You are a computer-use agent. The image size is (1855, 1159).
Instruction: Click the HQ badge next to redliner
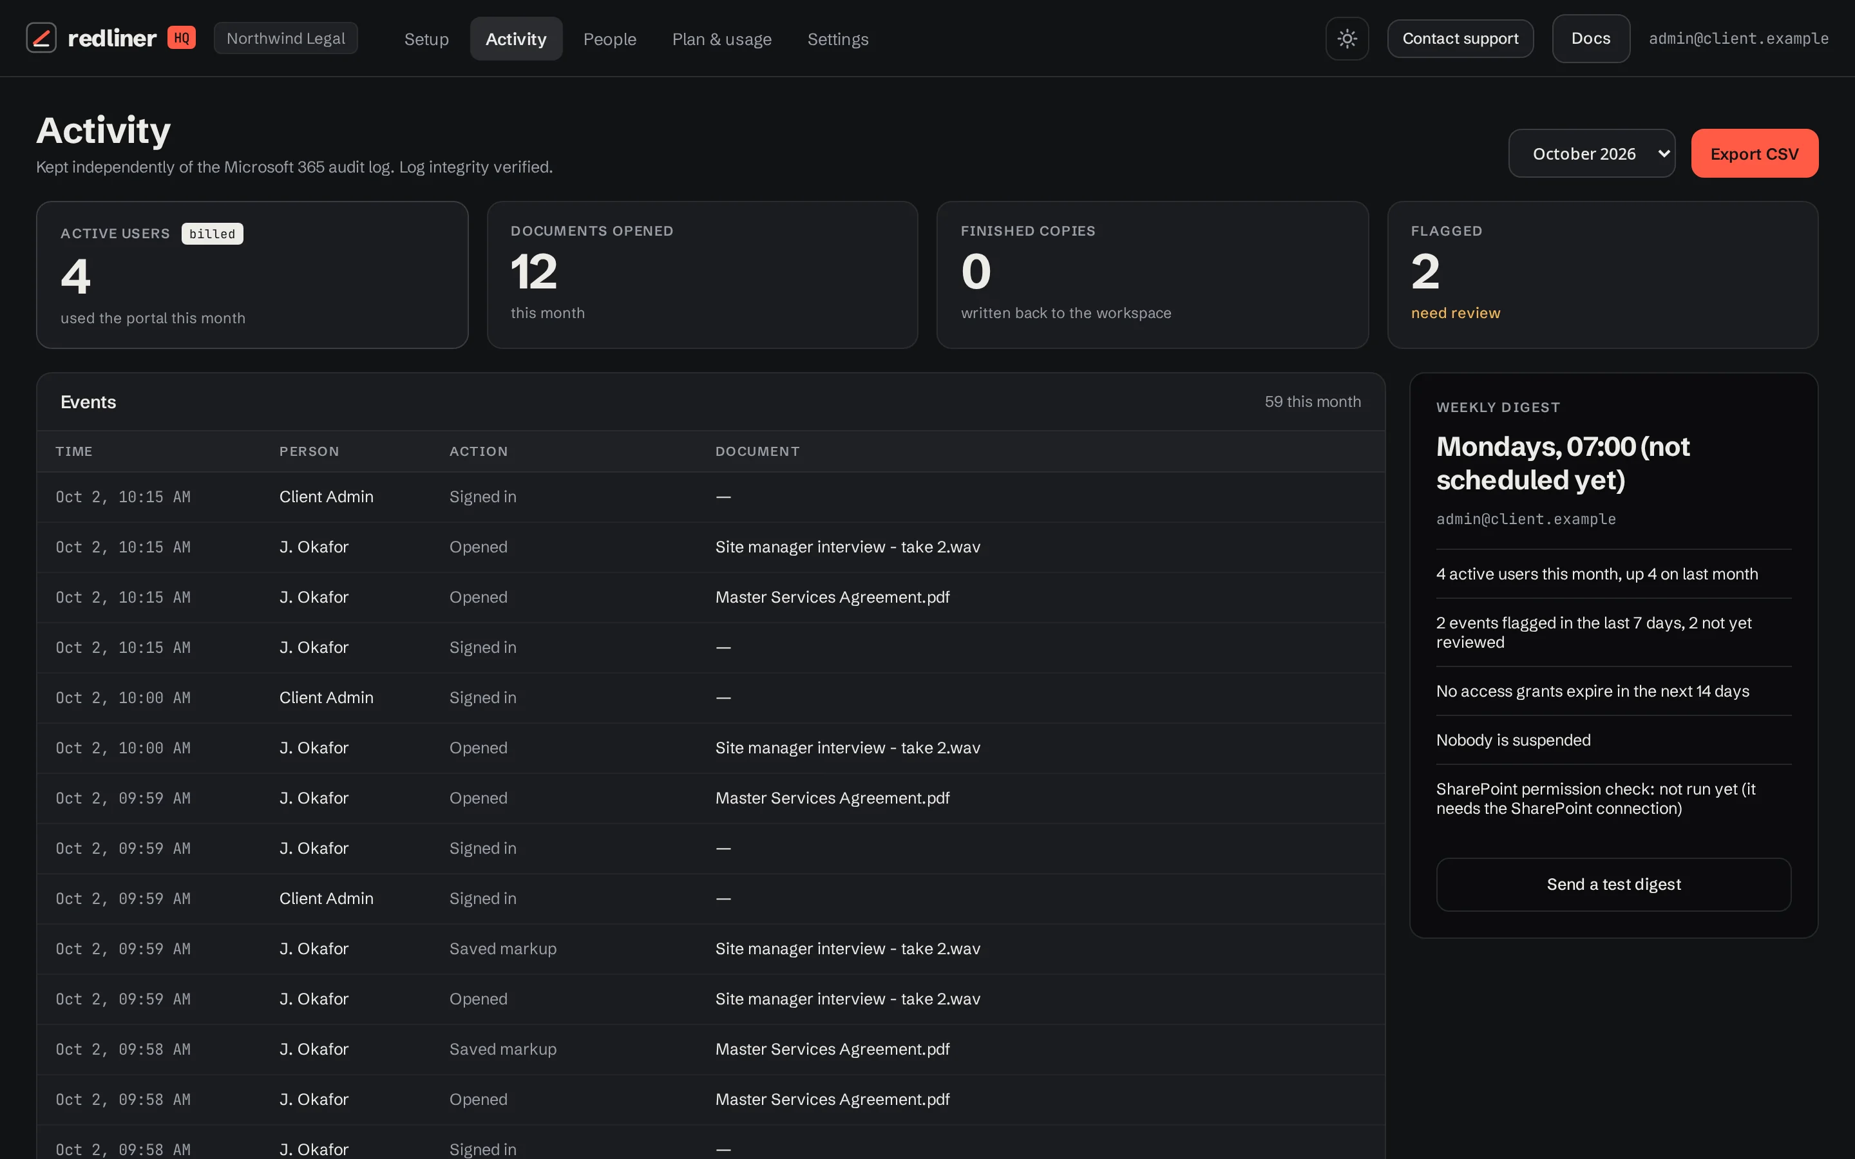[181, 37]
